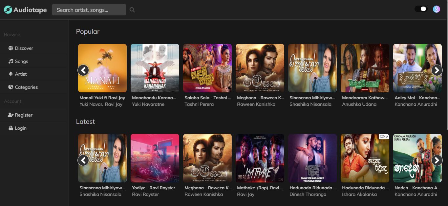
Task: Click Kanchana Anuradhi under Naden
Action: point(416,194)
